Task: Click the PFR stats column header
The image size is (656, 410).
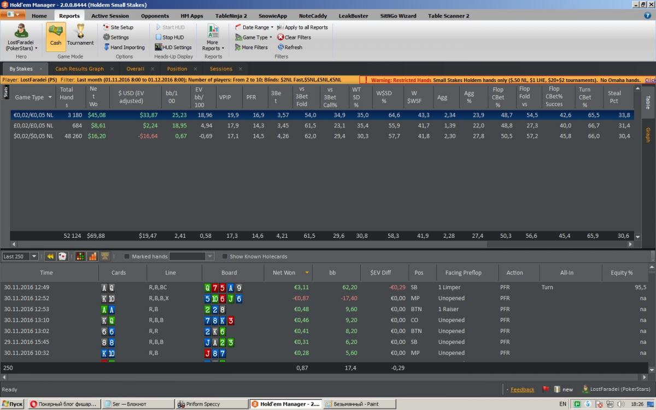Action: [x=251, y=97]
